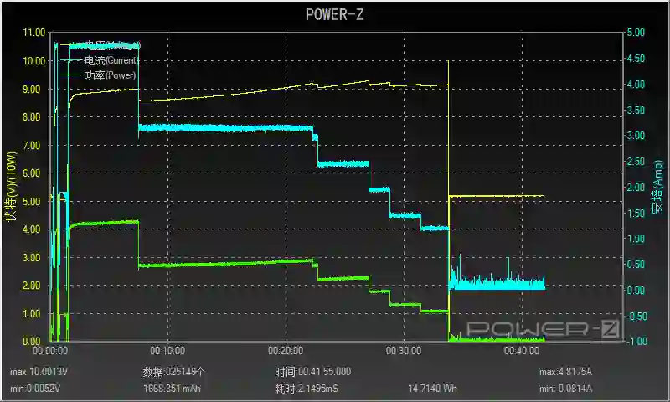Click the 00:30:00 time axis label
Screen dimensions: 670x402
pyautogui.click(x=404, y=351)
